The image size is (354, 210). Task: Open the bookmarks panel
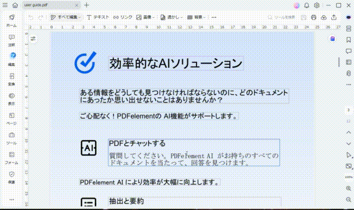(349, 40)
